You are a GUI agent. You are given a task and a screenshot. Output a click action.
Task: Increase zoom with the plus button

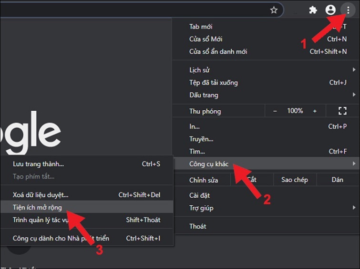[315, 111]
